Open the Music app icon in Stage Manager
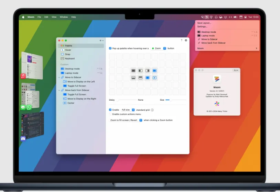Viewport: 280px width, 192px height. pos(23,76)
